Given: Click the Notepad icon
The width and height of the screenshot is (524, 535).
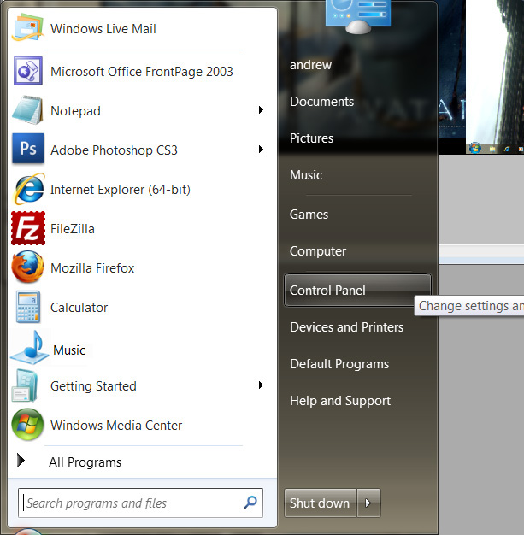Looking at the screenshot, I should (27, 110).
